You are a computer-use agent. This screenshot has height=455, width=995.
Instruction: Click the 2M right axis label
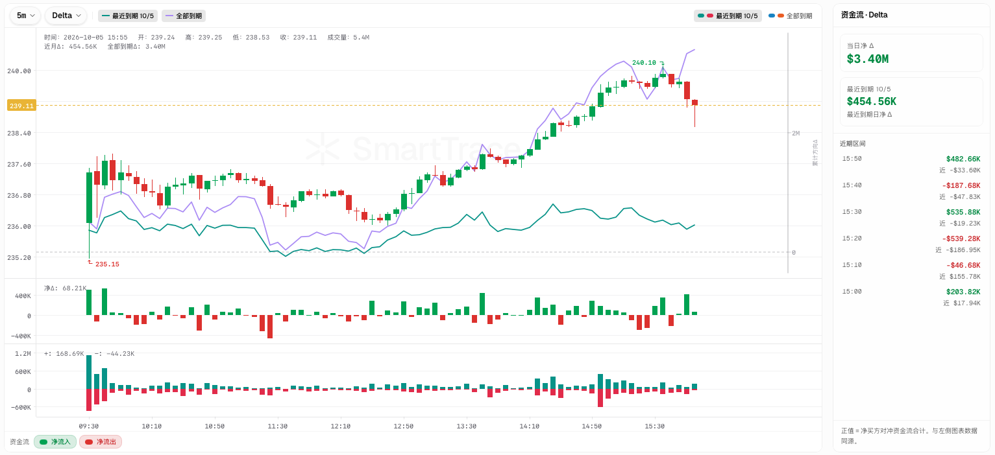(x=796, y=133)
